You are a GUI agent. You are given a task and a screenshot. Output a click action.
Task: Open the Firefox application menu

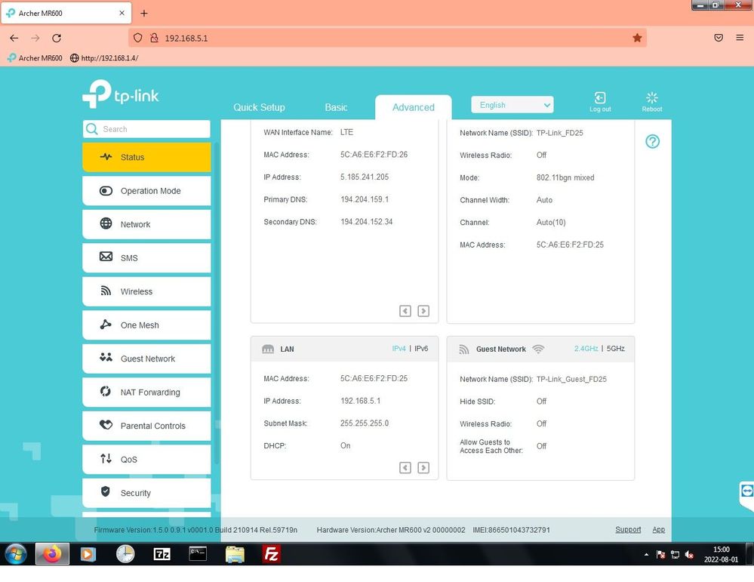tap(740, 38)
